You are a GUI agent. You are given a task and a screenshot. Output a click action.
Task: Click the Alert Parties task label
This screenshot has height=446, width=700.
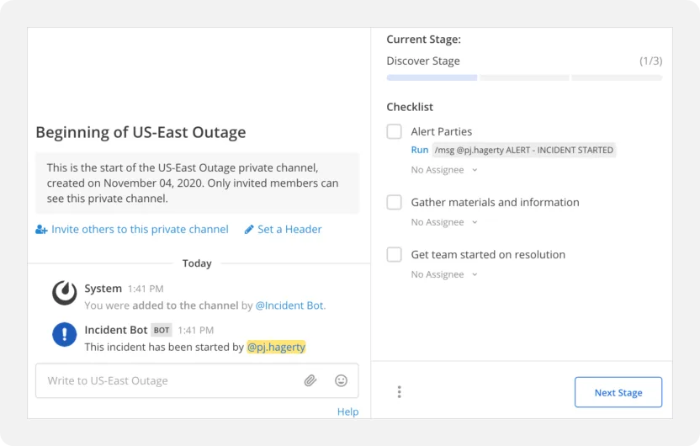(x=442, y=132)
